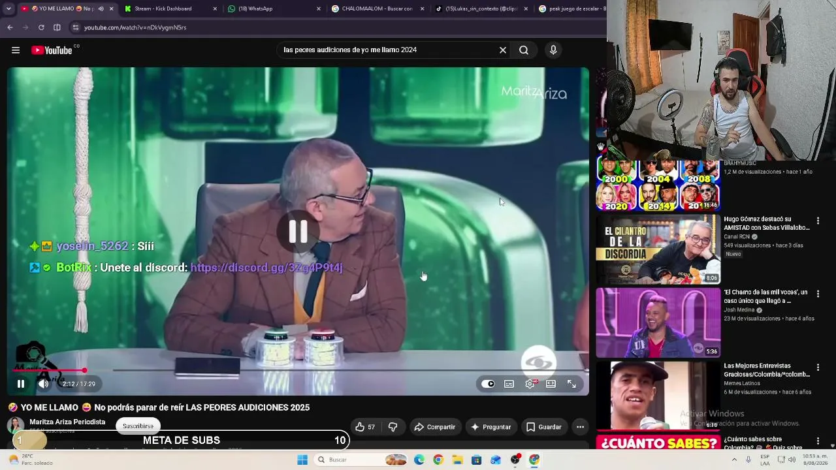The height and width of the screenshot is (470, 836).
Task: Open the player settings gear
Action: click(x=530, y=384)
